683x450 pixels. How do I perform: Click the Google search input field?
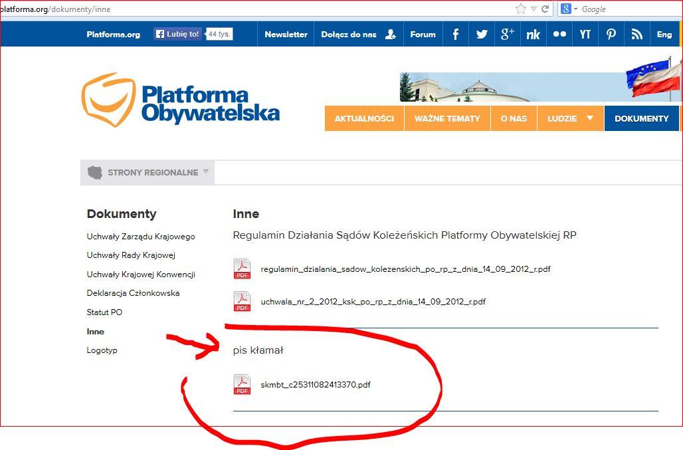[632, 9]
